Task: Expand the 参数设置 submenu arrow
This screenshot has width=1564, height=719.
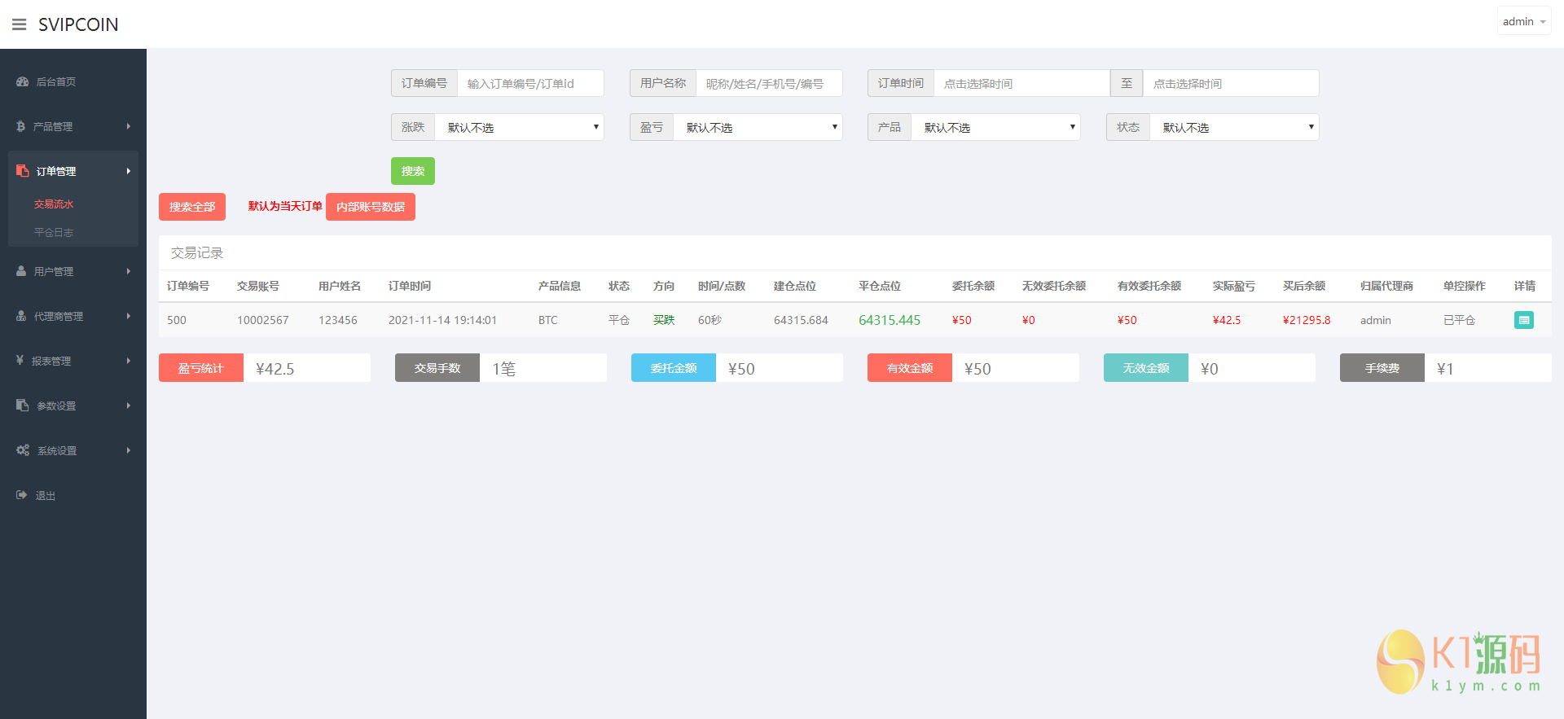Action: pyautogui.click(x=129, y=406)
